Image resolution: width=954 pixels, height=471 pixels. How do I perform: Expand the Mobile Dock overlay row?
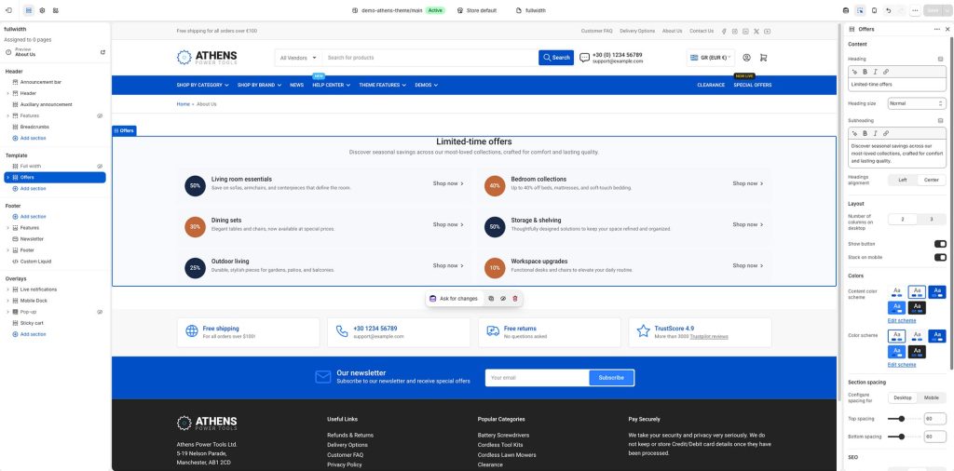tap(7, 301)
